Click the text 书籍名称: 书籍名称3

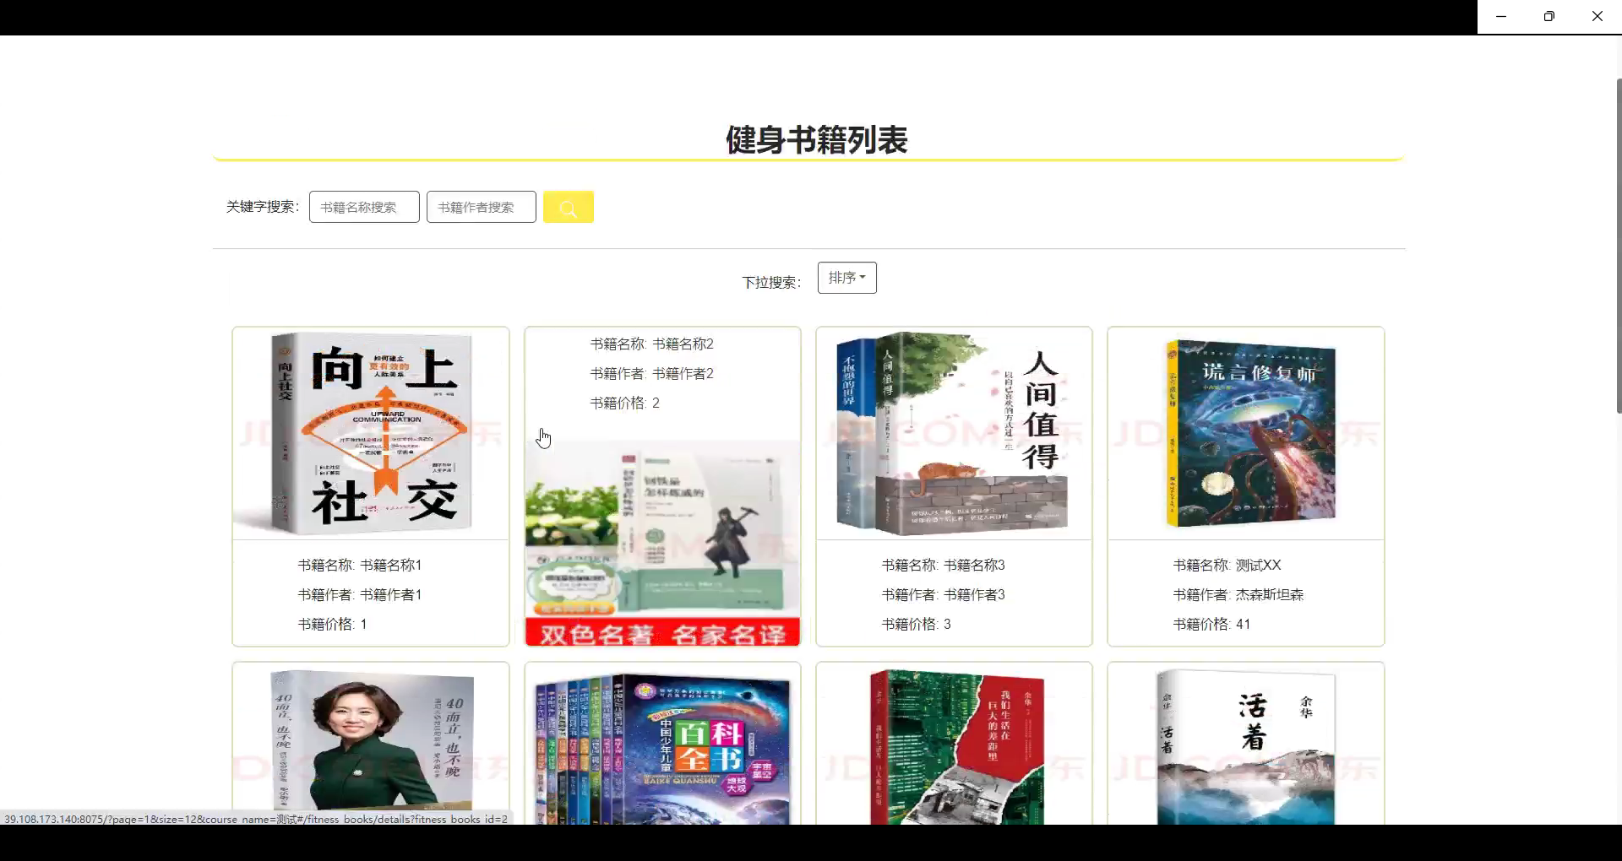pos(943,565)
